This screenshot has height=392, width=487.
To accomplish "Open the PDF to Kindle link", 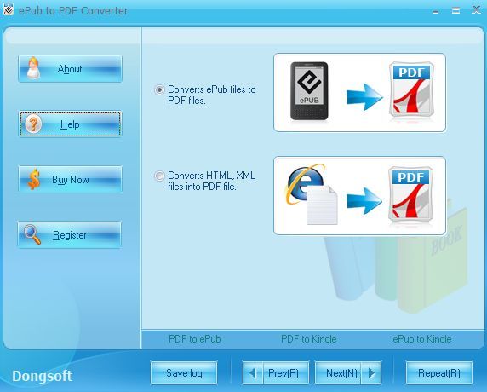I will click(309, 339).
